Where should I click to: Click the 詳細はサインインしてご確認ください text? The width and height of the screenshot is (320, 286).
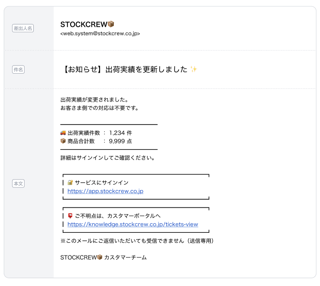coord(107,158)
